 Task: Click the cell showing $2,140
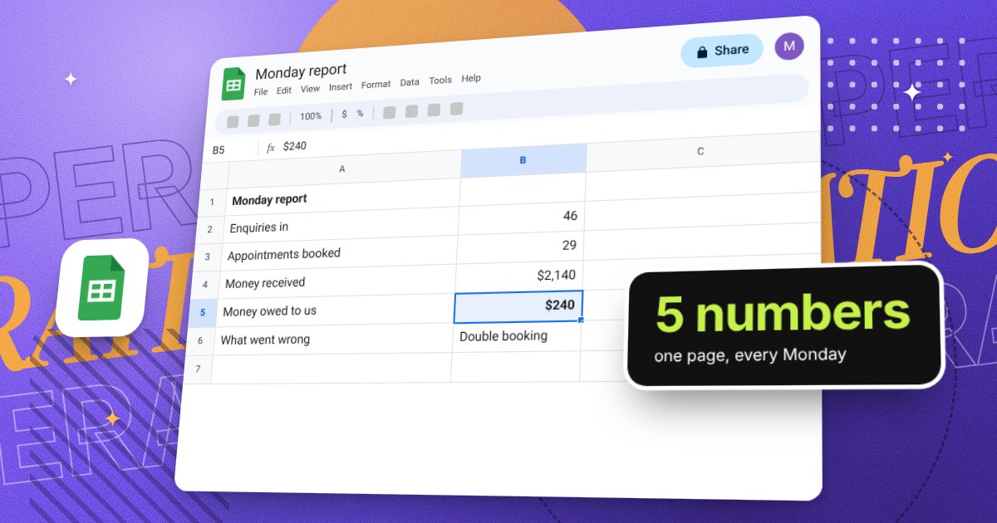point(518,276)
